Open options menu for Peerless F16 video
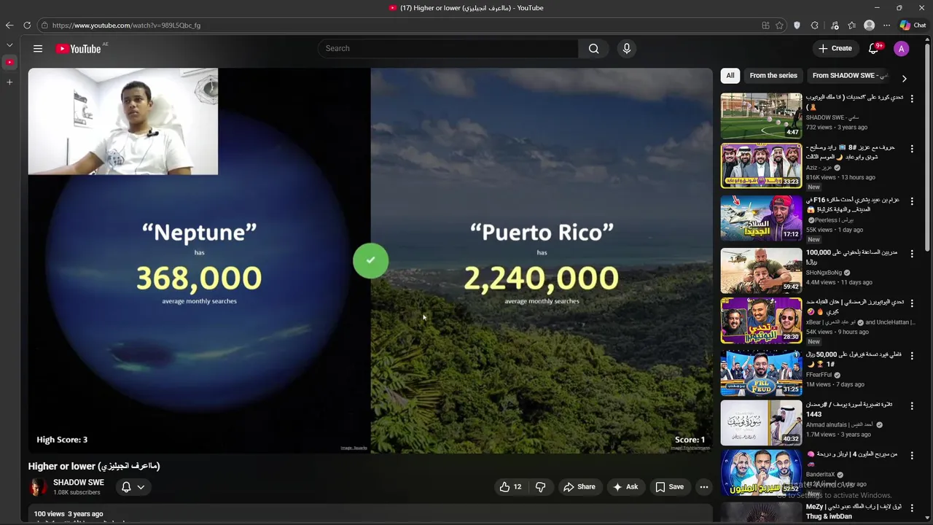 pos(912,201)
